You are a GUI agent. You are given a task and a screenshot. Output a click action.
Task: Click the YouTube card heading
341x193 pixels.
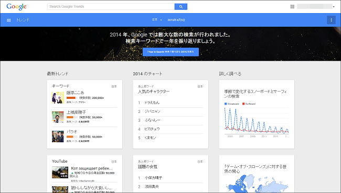(60, 161)
